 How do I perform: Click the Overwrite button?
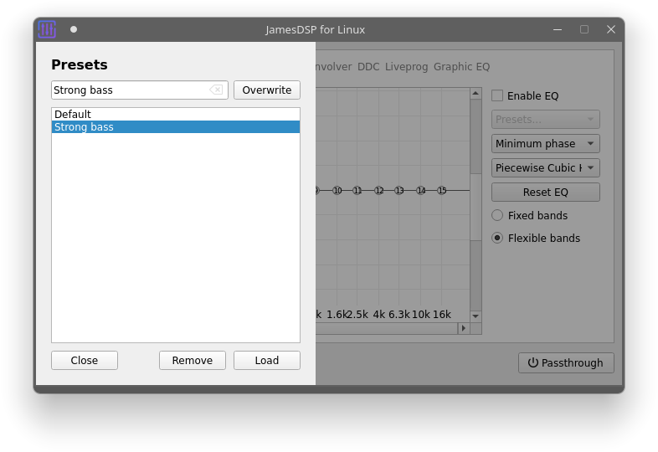[266, 90]
